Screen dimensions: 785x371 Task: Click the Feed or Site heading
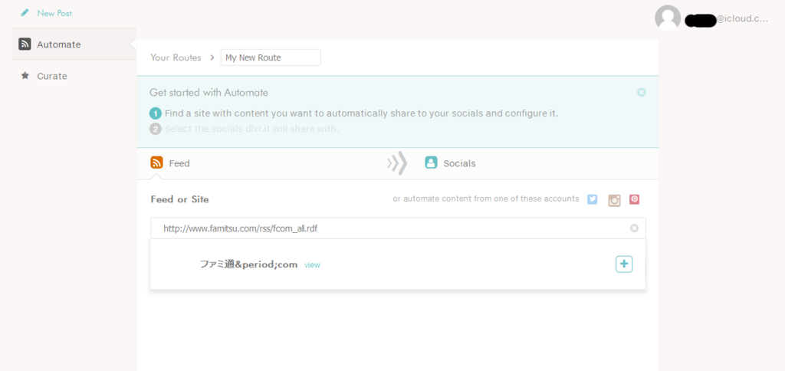click(x=179, y=199)
